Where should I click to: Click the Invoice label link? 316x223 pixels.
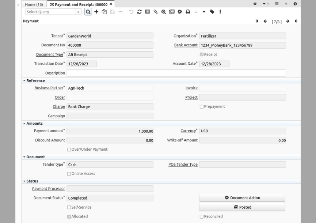pos(191,88)
